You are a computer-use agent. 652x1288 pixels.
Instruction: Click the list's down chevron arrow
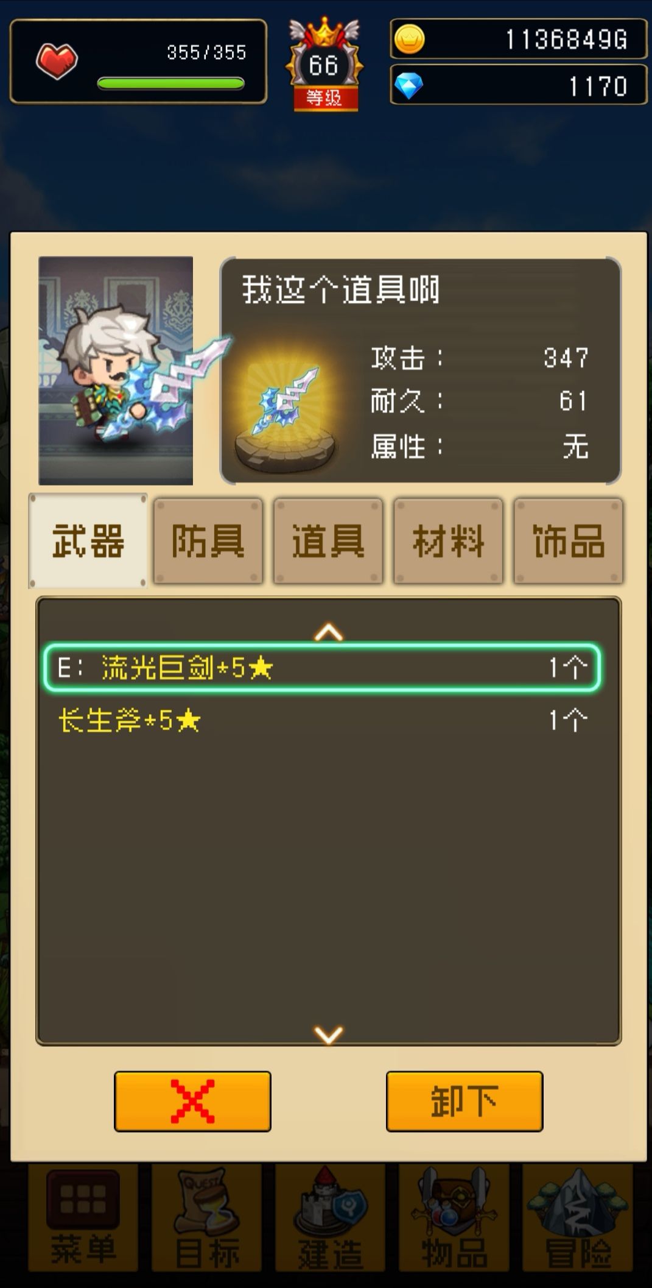[329, 1034]
